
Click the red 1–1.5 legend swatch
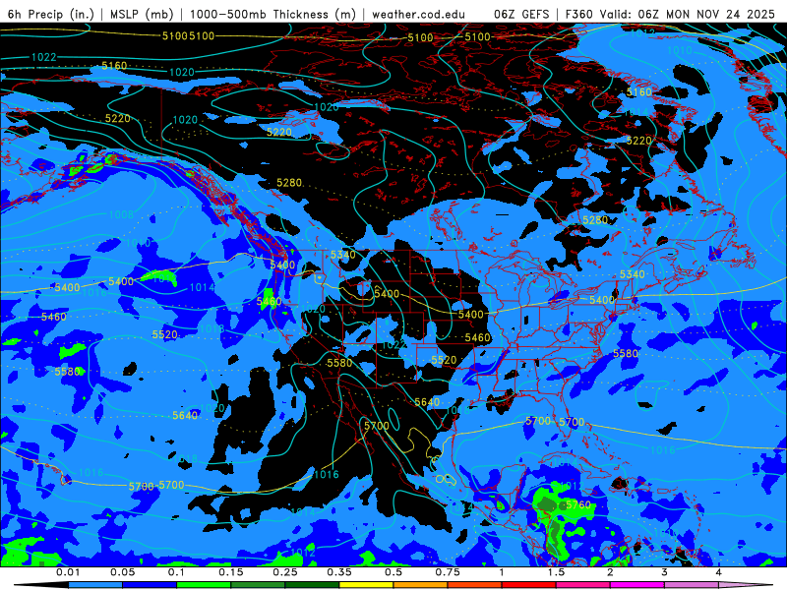click(529, 585)
